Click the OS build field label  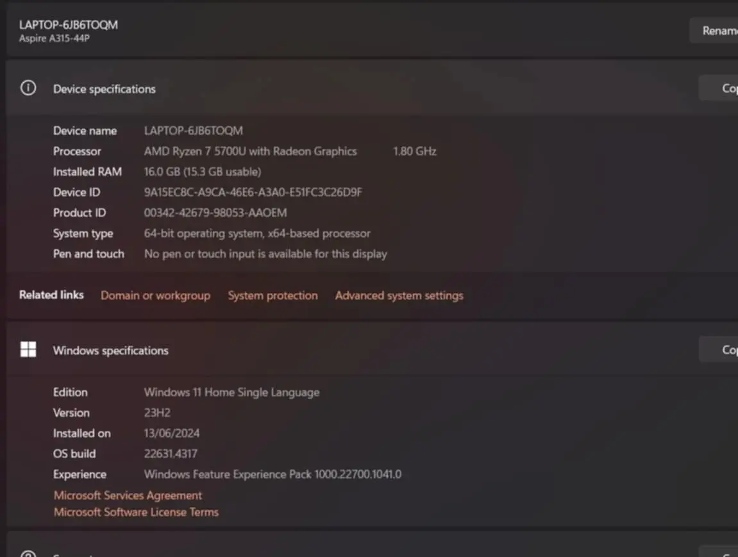tap(74, 454)
